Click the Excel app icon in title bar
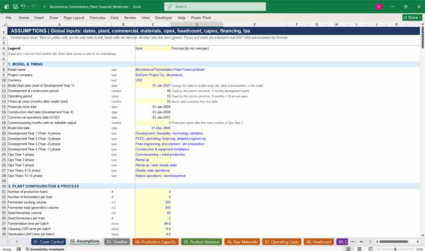425x251 pixels. (x=6, y=6)
